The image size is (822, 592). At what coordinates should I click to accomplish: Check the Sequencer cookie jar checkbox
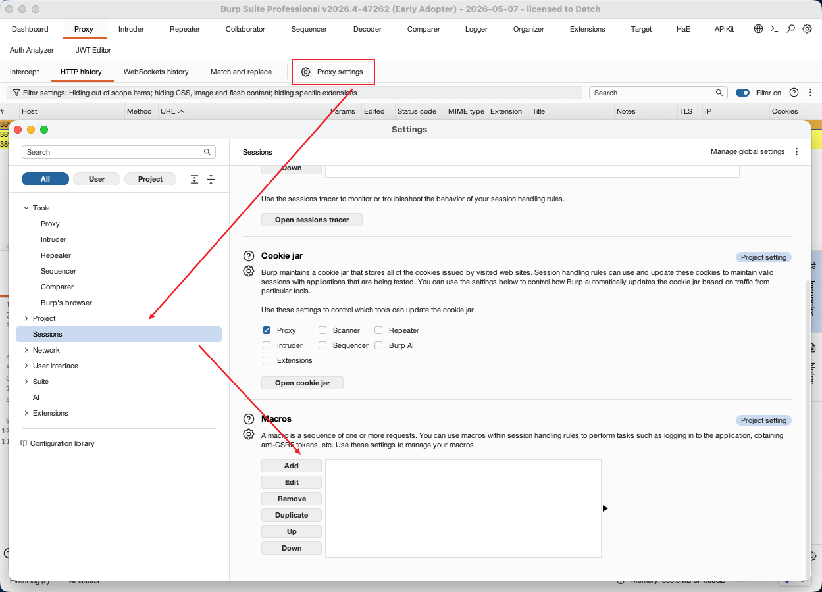(x=322, y=345)
